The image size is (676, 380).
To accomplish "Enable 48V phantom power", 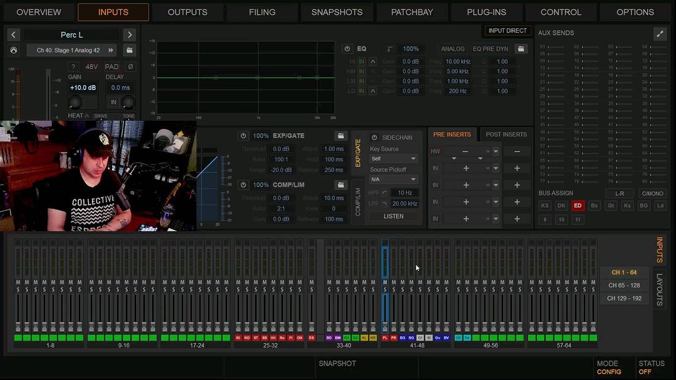I will [92, 67].
